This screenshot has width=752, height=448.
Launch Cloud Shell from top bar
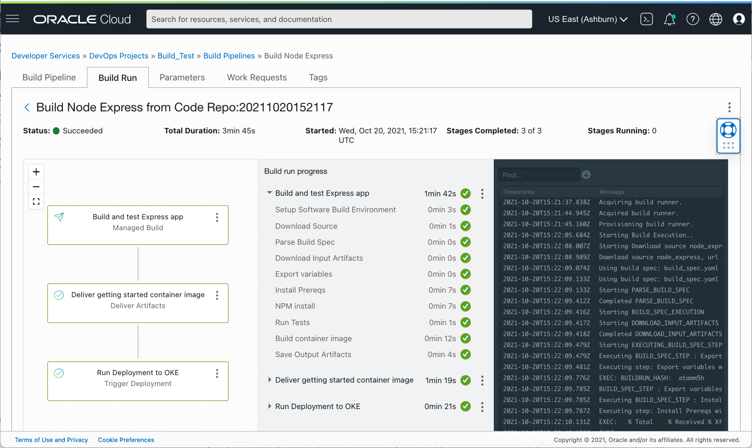pyautogui.click(x=647, y=19)
